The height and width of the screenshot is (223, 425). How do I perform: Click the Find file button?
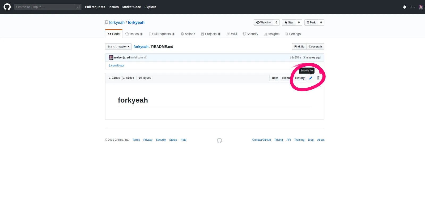pyautogui.click(x=299, y=47)
